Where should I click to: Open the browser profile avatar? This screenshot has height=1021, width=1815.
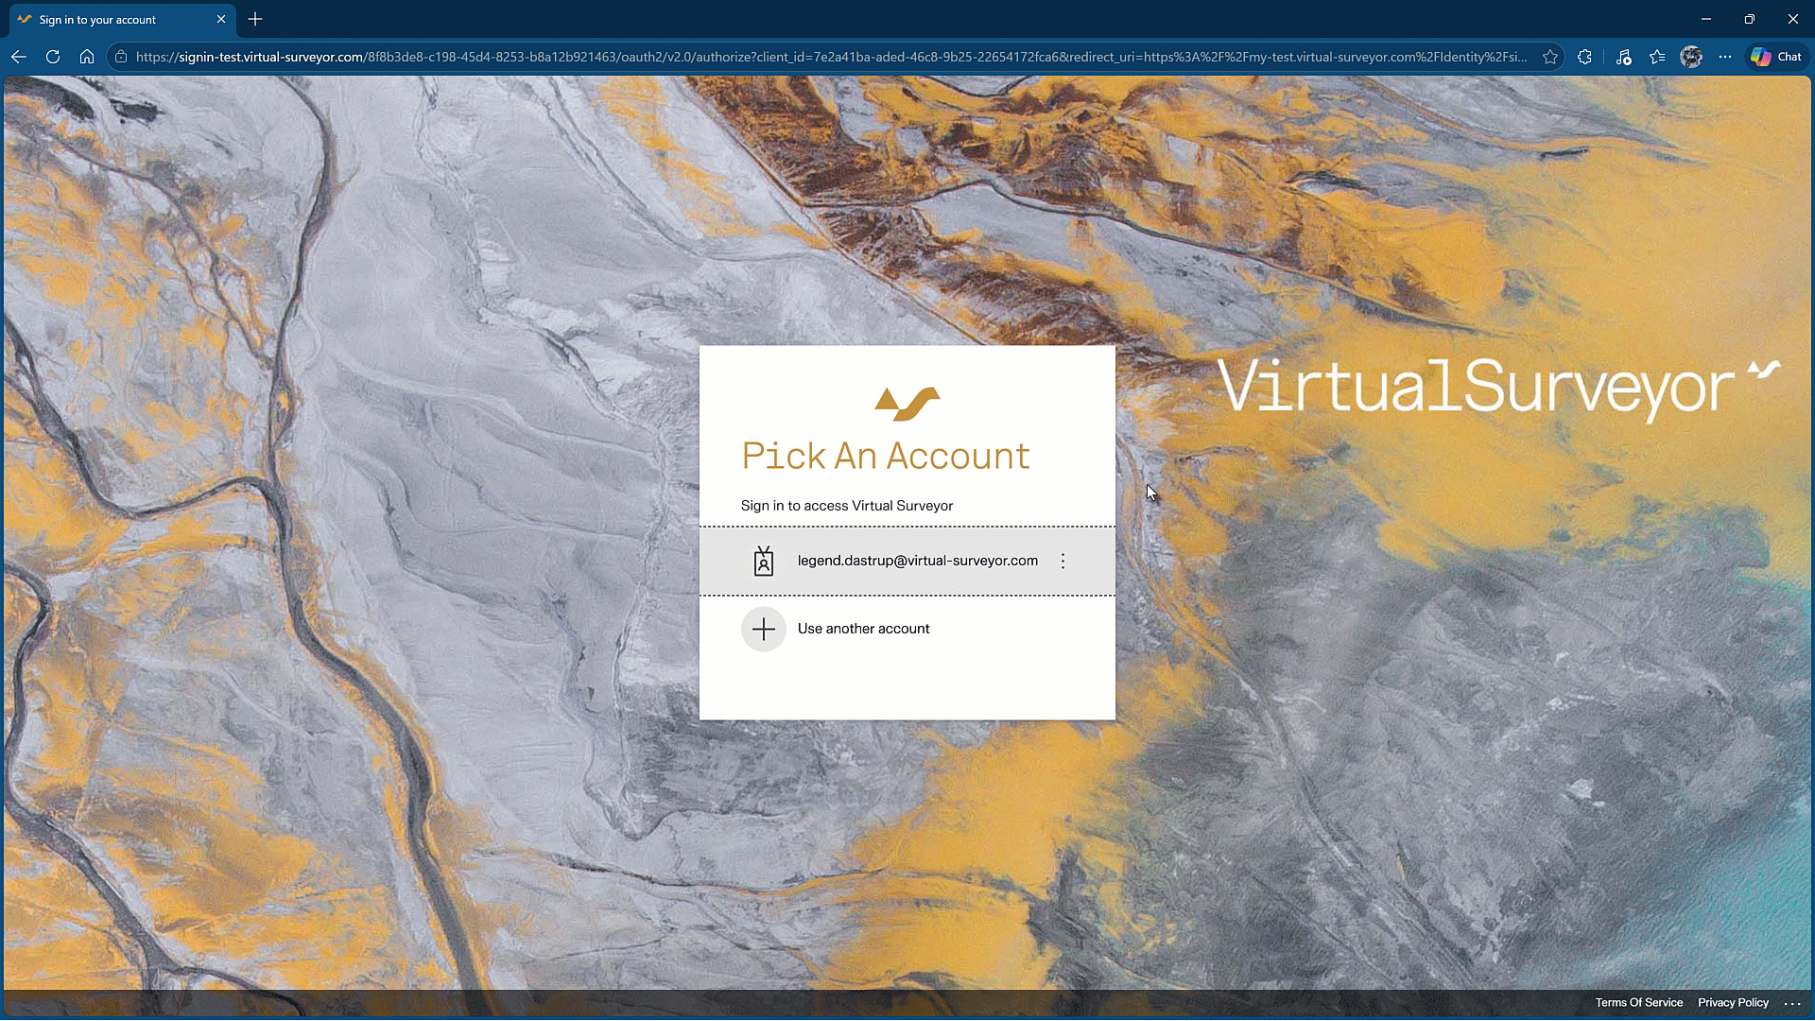[1691, 57]
